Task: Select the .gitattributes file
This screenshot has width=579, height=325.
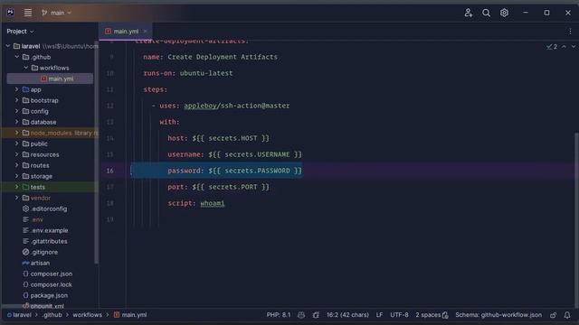Action: [x=44, y=241]
